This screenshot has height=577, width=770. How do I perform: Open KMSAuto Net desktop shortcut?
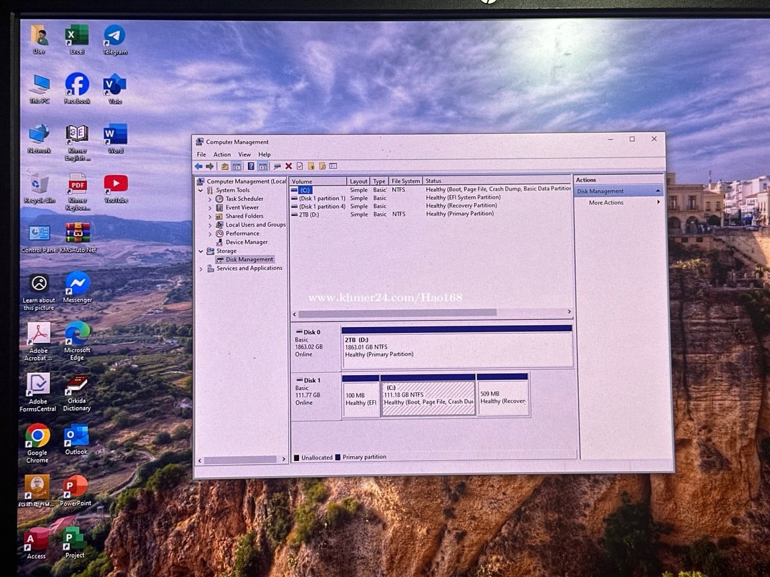point(78,234)
